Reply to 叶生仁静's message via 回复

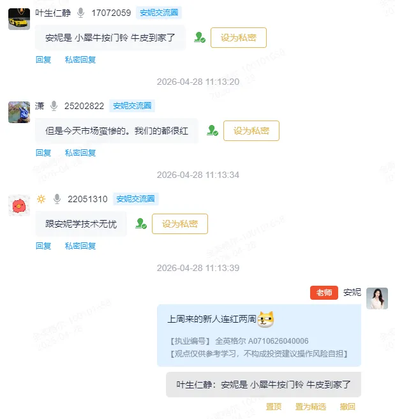(43, 59)
